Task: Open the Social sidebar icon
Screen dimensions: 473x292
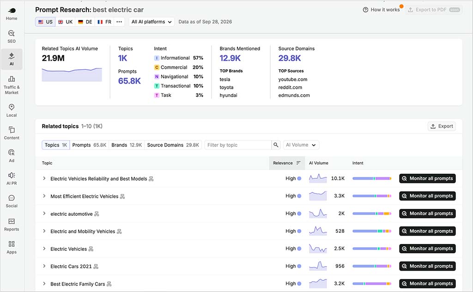Action: pos(12,201)
